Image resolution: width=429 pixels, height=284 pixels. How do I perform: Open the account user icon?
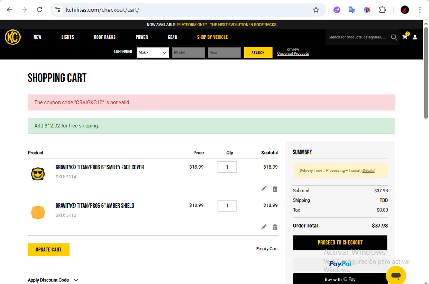pyautogui.click(x=415, y=37)
